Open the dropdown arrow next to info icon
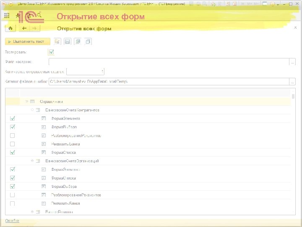 [x=278, y=4]
